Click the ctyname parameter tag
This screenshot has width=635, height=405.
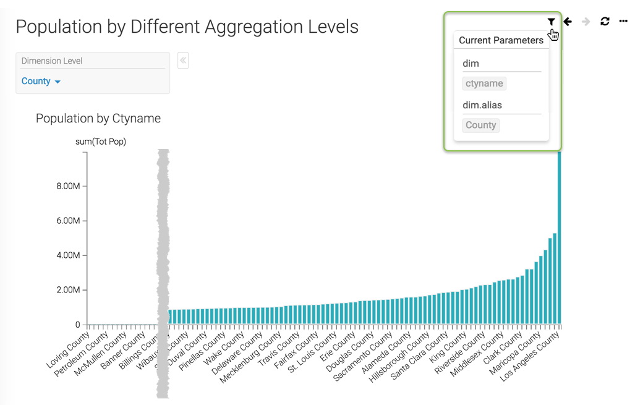click(x=484, y=83)
